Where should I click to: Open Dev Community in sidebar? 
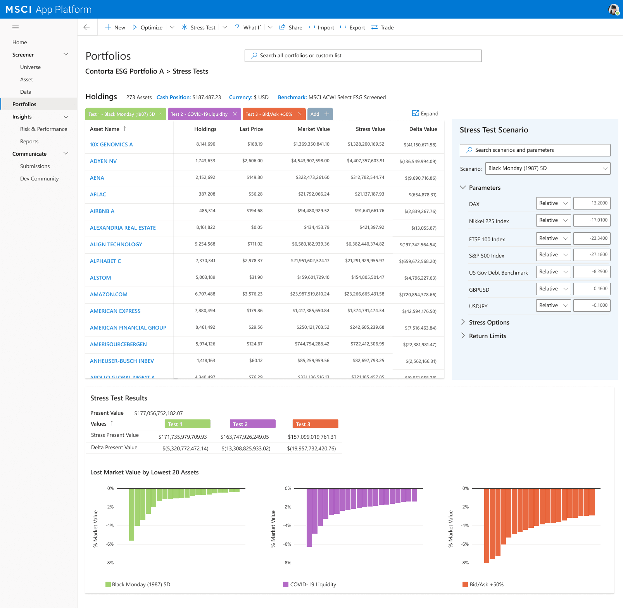point(40,179)
